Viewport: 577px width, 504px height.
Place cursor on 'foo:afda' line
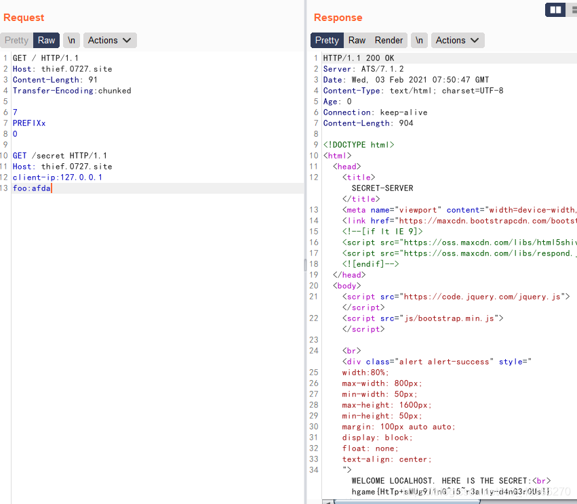(x=32, y=188)
